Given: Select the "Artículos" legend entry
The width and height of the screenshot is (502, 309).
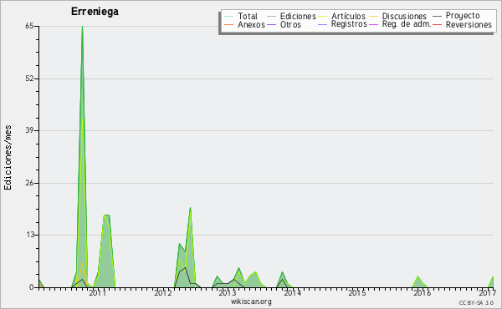Looking at the screenshot, I should tap(348, 16).
